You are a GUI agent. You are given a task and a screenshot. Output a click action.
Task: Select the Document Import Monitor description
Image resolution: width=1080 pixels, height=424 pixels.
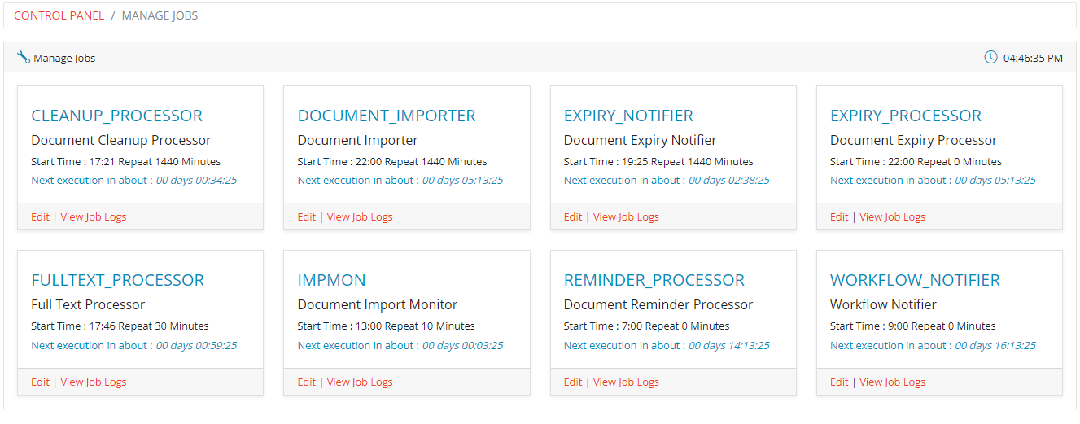coord(378,304)
